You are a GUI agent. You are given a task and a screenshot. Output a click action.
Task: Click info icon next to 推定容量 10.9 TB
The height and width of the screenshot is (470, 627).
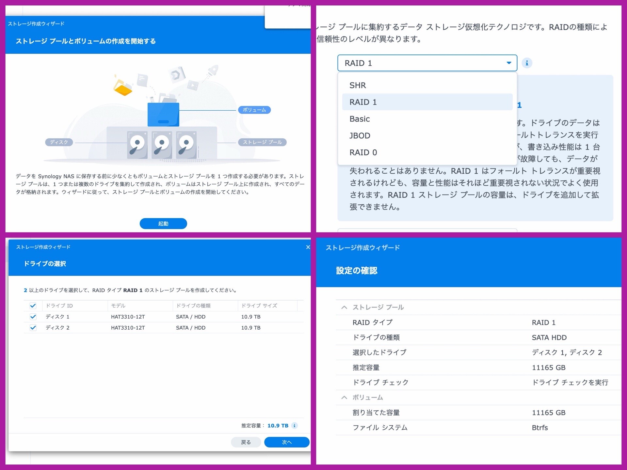point(294,426)
